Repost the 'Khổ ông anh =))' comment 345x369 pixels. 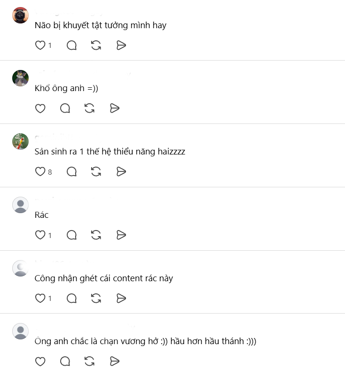click(x=90, y=108)
